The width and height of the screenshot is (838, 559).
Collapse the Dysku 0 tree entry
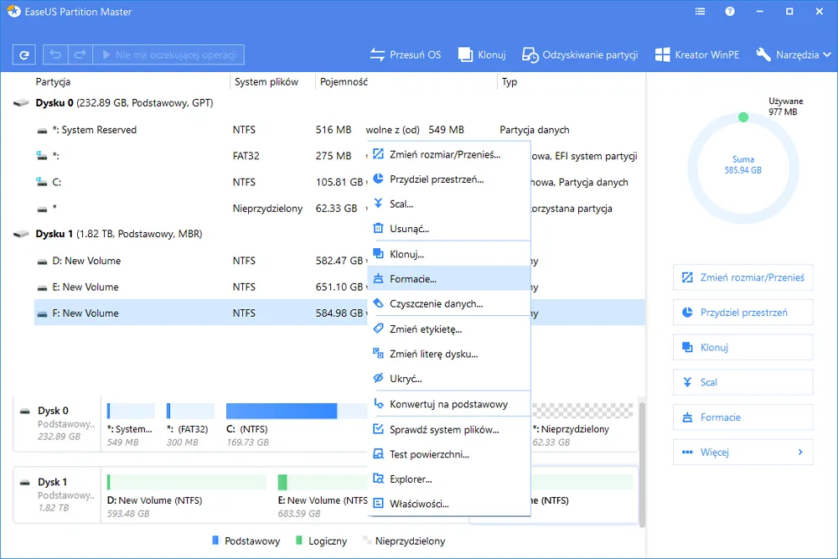(21, 102)
